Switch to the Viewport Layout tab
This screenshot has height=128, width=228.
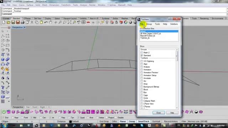[x=70, y=18]
